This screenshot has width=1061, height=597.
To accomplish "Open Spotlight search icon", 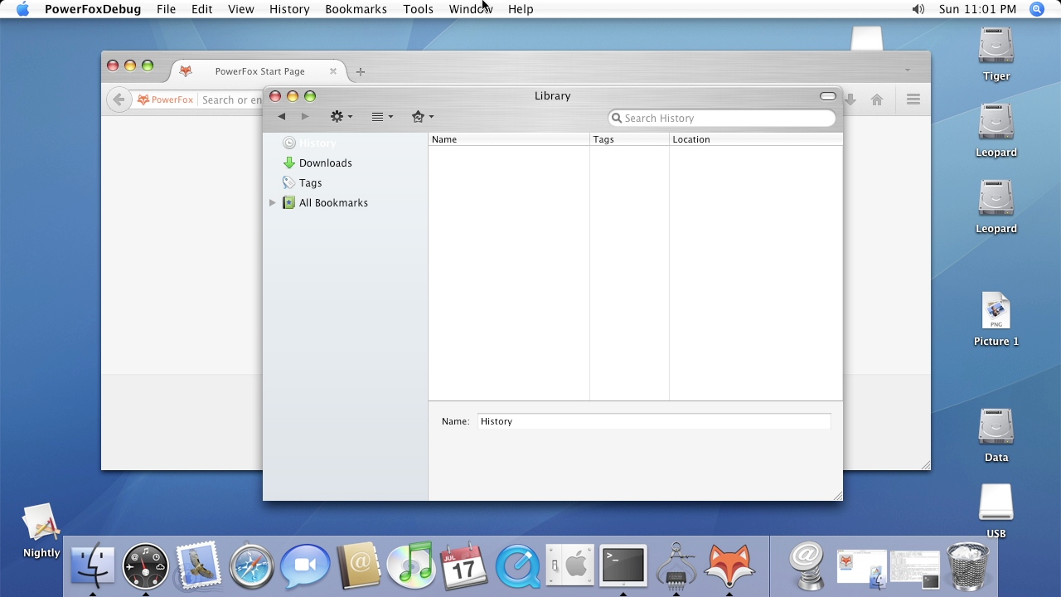I will [1037, 9].
